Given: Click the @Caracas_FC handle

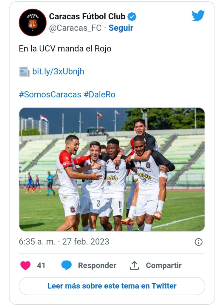Looking at the screenshot, I should 75,28.
